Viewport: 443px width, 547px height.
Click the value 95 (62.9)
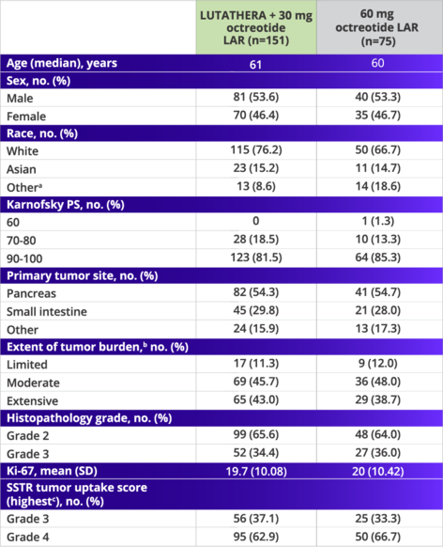[256, 537]
